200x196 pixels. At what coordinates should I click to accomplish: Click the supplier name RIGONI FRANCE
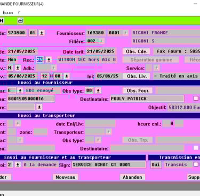point(150,33)
